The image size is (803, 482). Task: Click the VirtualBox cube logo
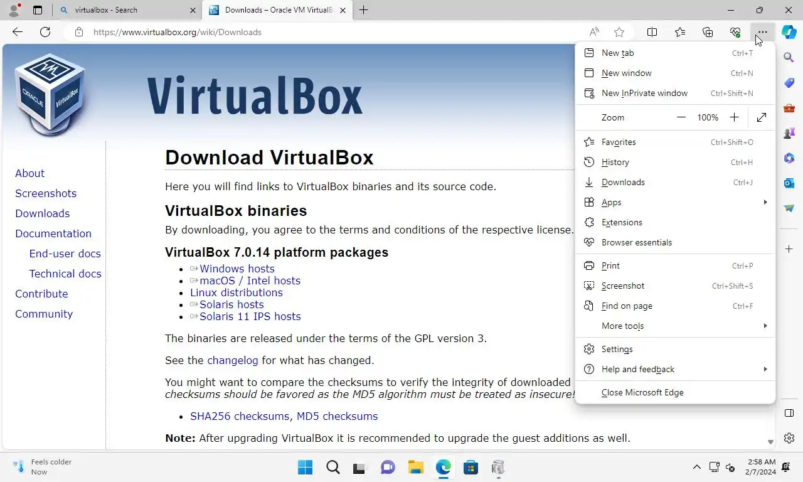50,94
